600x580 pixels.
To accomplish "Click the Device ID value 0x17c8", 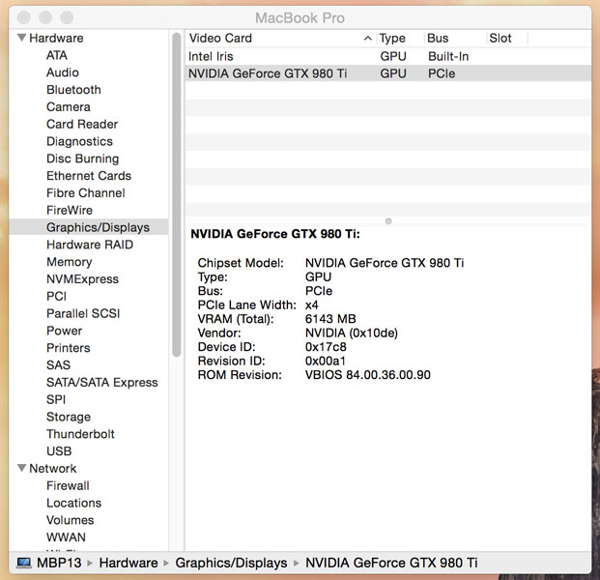I will pyautogui.click(x=326, y=347).
